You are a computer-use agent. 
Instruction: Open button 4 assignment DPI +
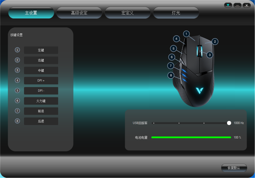(41, 81)
